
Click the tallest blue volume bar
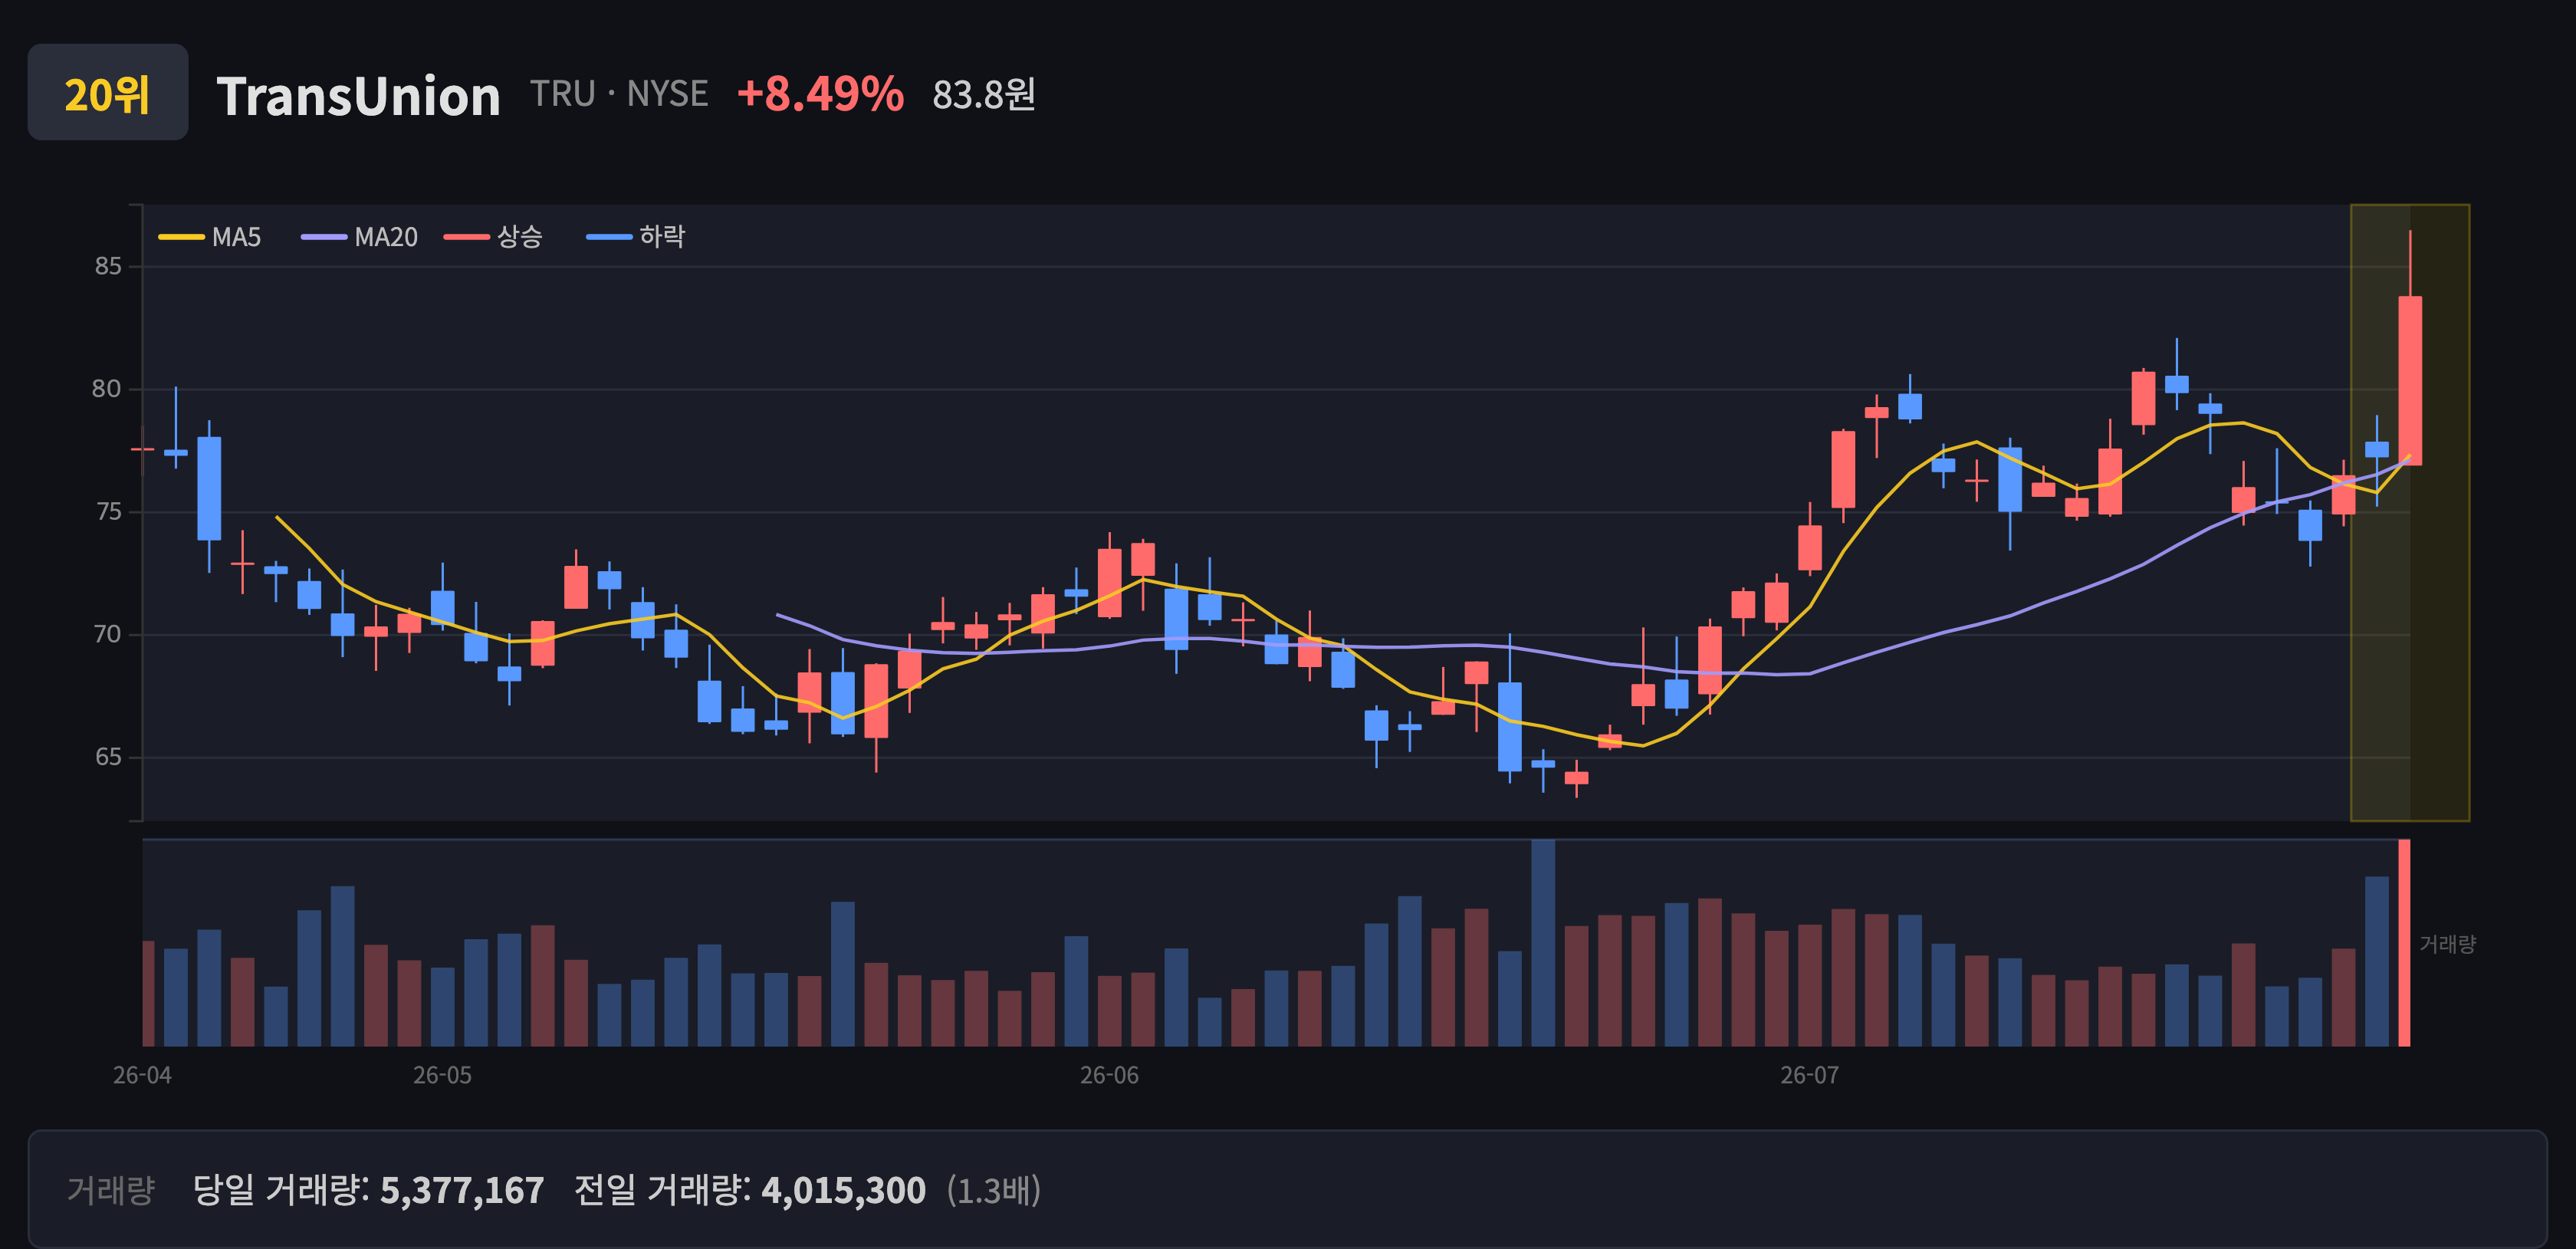pyautogui.click(x=1543, y=943)
